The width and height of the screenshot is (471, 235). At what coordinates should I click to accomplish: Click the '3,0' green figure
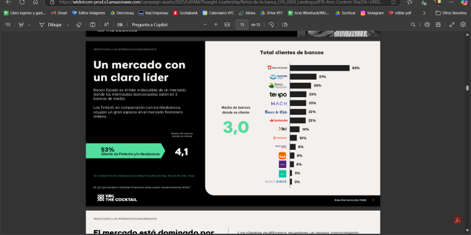point(235,127)
